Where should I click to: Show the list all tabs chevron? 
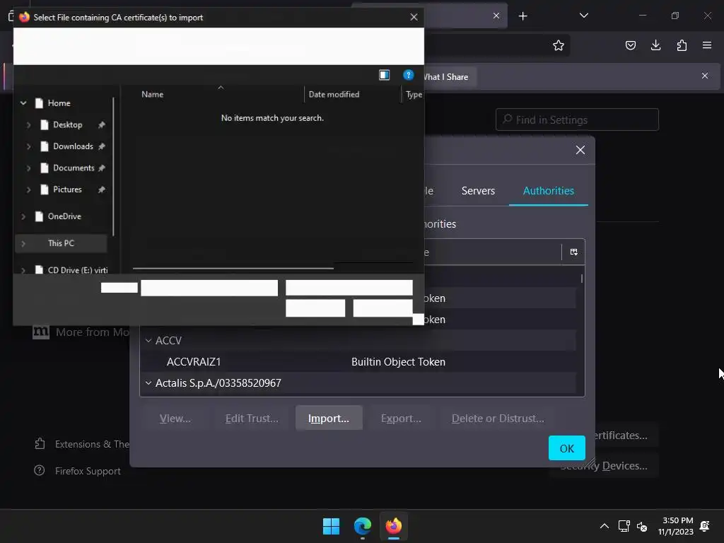[x=583, y=16]
